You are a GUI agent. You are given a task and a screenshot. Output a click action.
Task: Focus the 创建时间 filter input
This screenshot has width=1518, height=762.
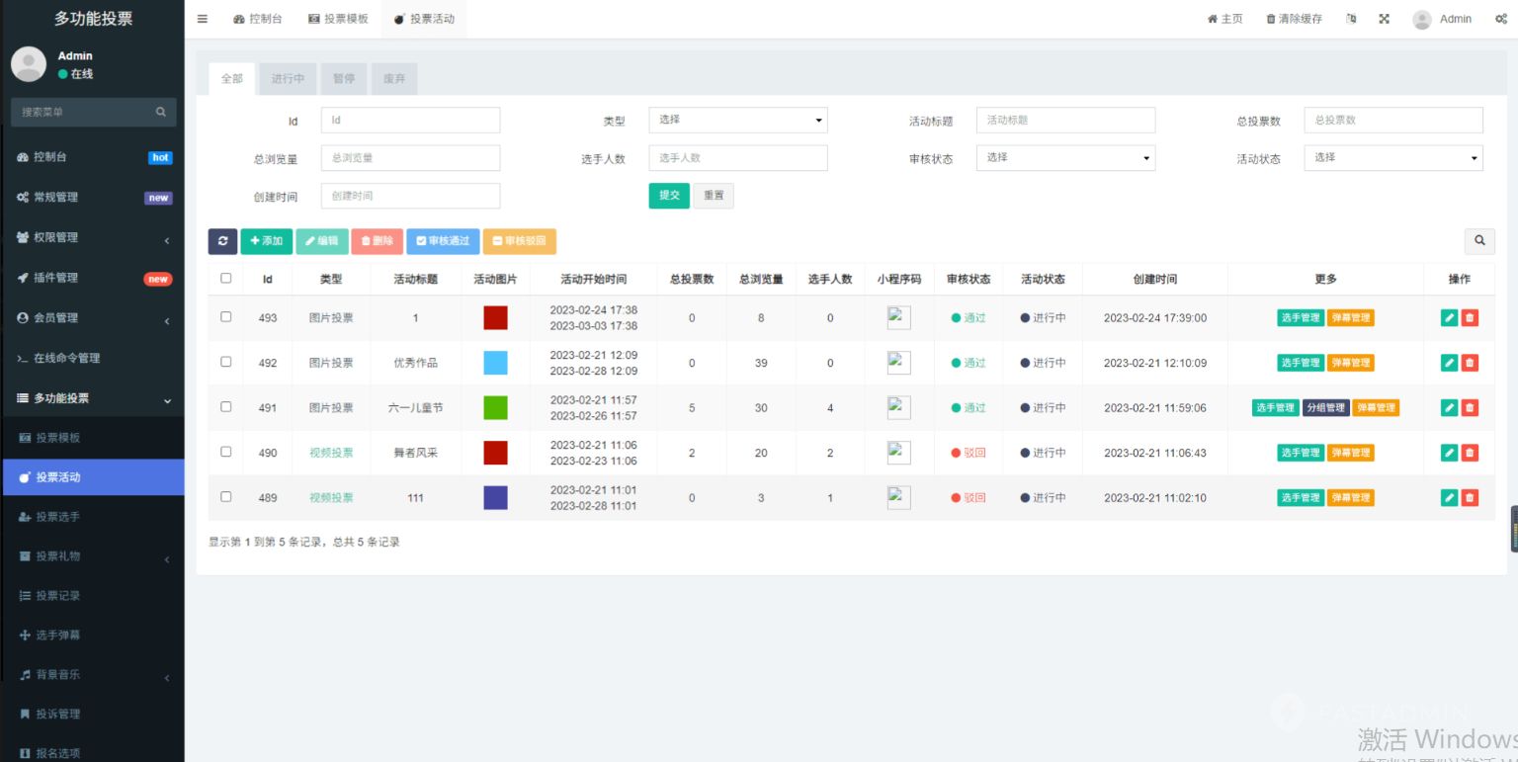point(410,196)
